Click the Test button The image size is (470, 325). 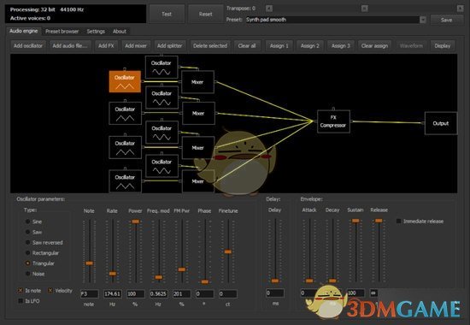click(167, 14)
